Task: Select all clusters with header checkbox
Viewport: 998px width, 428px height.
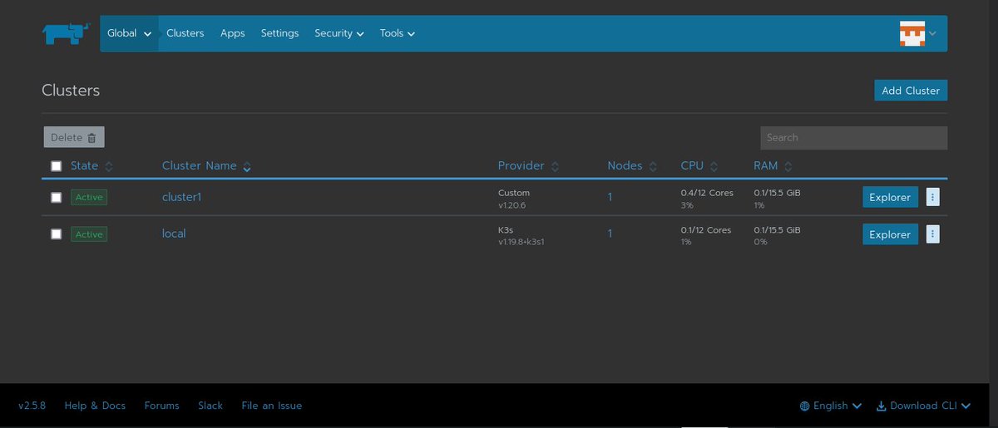Action: pos(56,166)
